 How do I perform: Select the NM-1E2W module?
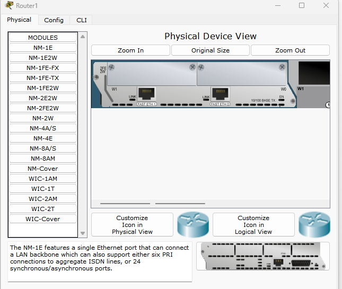[x=43, y=58]
